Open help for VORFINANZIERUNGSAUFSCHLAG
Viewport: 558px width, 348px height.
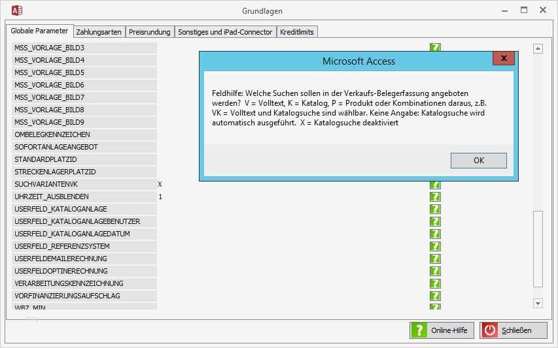point(435,296)
